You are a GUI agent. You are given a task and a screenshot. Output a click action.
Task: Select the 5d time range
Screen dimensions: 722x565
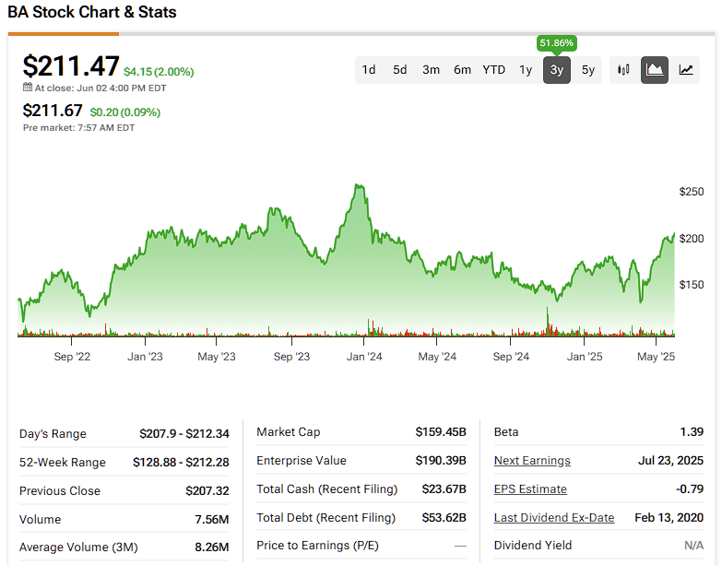pyautogui.click(x=399, y=70)
